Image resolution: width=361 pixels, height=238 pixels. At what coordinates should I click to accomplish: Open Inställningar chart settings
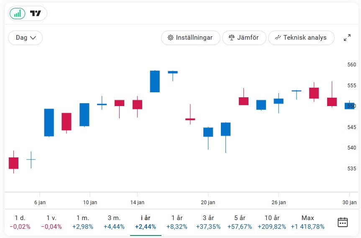[x=190, y=38]
